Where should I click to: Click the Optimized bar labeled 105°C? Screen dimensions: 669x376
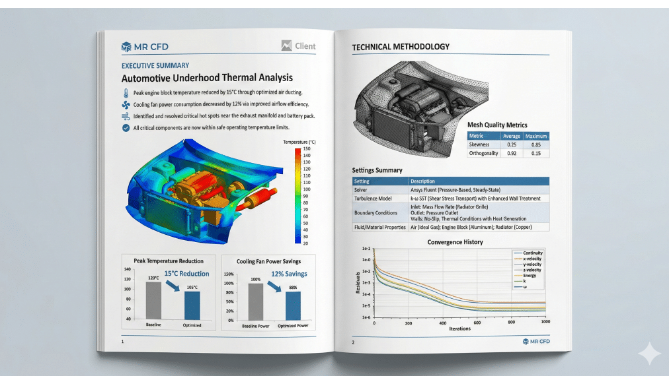point(192,305)
